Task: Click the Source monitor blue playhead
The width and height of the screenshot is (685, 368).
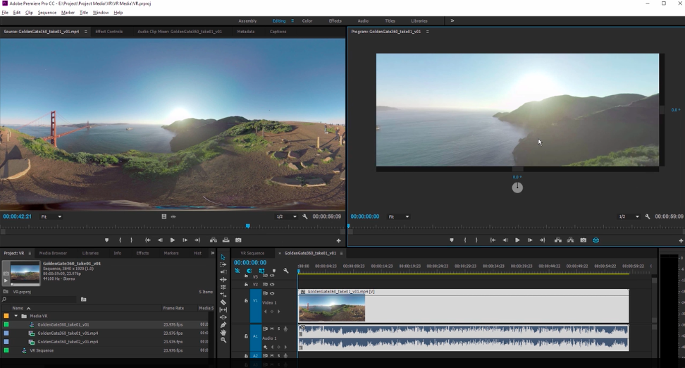Action: click(247, 226)
